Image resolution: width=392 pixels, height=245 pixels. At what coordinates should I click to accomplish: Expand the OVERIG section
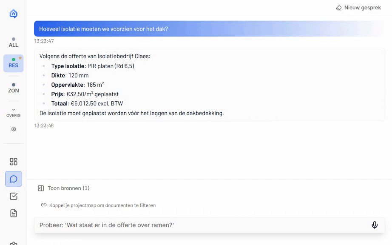[x=14, y=113]
